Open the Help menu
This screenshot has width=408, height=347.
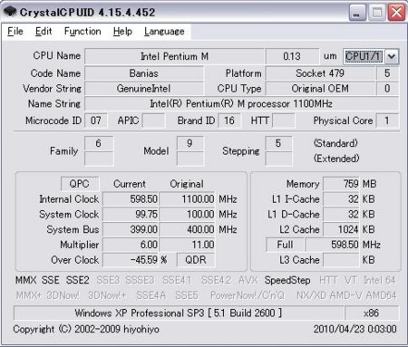click(x=122, y=32)
